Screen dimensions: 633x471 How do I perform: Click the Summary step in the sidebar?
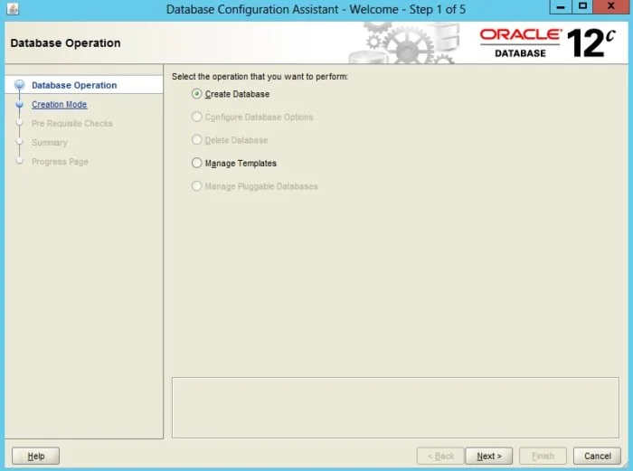pyautogui.click(x=50, y=143)
